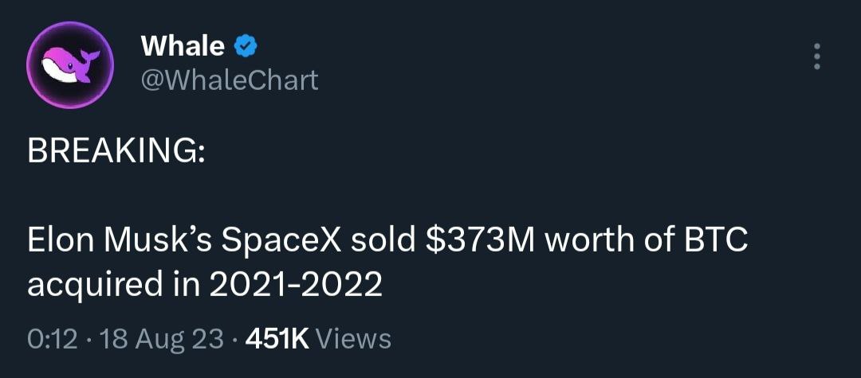The image size is (861, 378).
Task: Click the Views label
Action: click(354, 339)
